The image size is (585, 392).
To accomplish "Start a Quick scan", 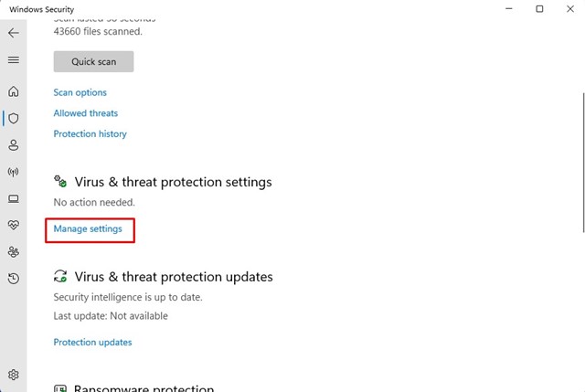I will 93,61.
